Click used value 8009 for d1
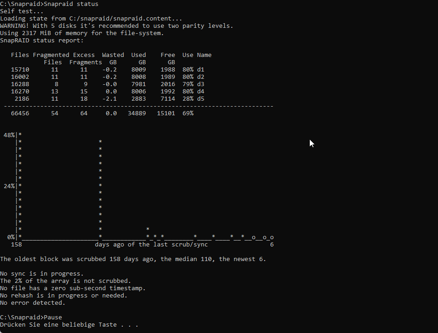The width and height of the screenshot is (438, 333). coord(139,69)
